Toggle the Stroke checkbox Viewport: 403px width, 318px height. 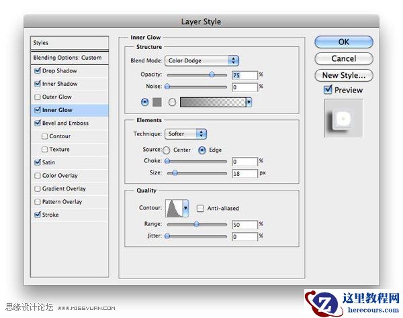[x=38, y=215]
